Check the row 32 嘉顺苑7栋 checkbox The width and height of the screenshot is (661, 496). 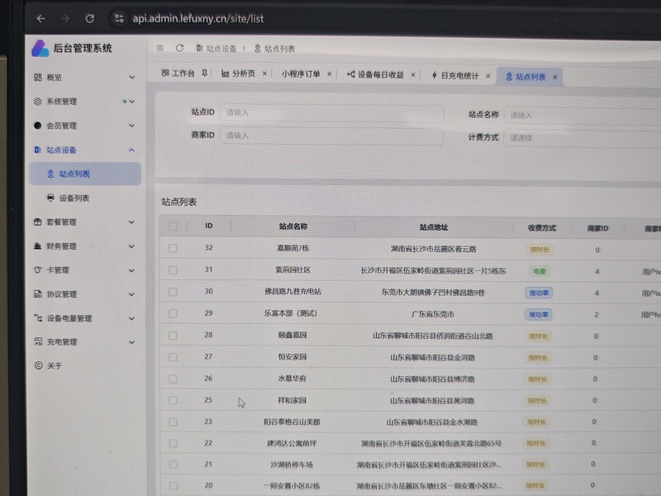(173, 248)
